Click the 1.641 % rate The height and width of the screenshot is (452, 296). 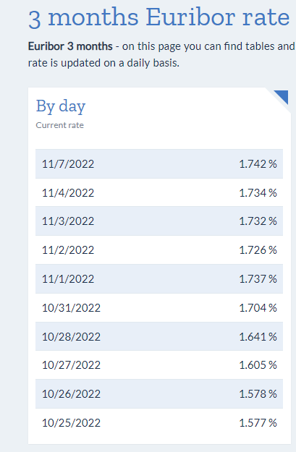(258, 337)
